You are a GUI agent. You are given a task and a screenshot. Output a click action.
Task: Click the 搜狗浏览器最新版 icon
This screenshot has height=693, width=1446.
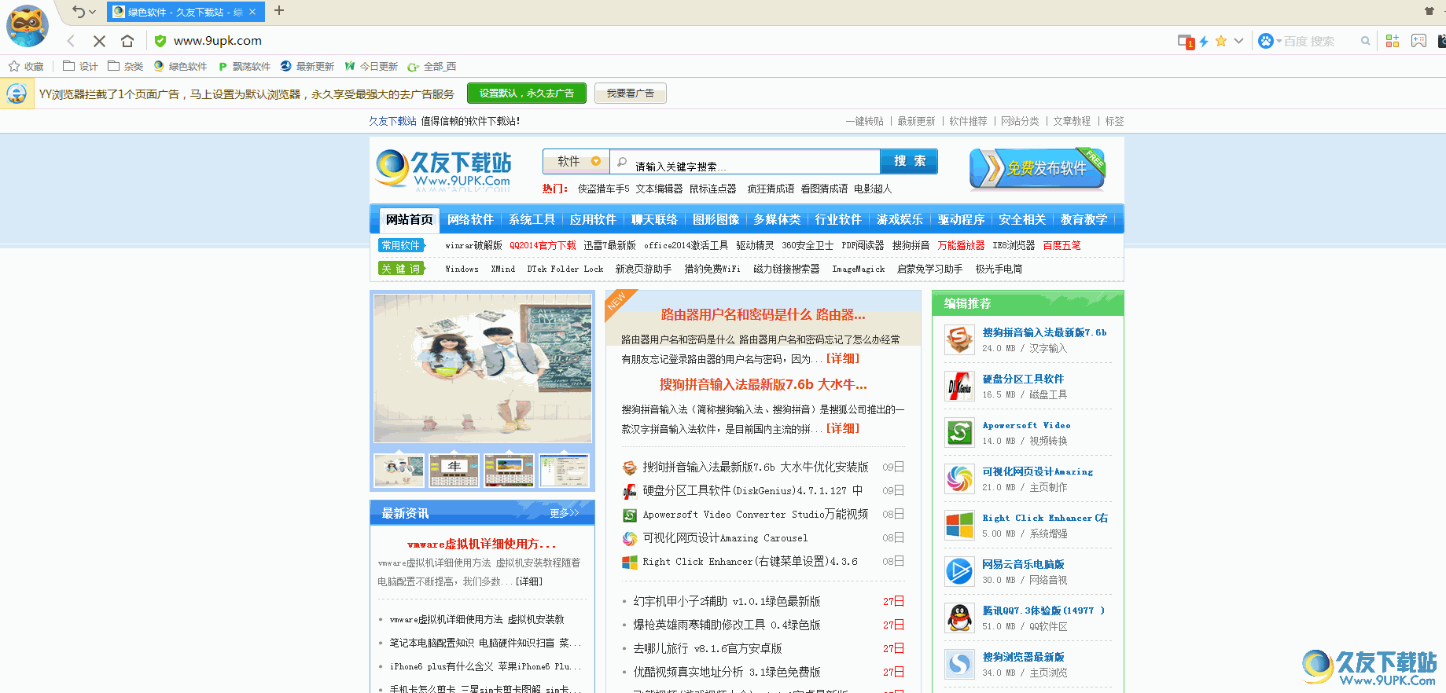(959, 664)
